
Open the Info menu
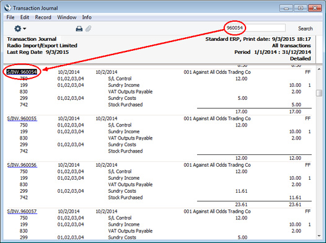coord(87,17)
